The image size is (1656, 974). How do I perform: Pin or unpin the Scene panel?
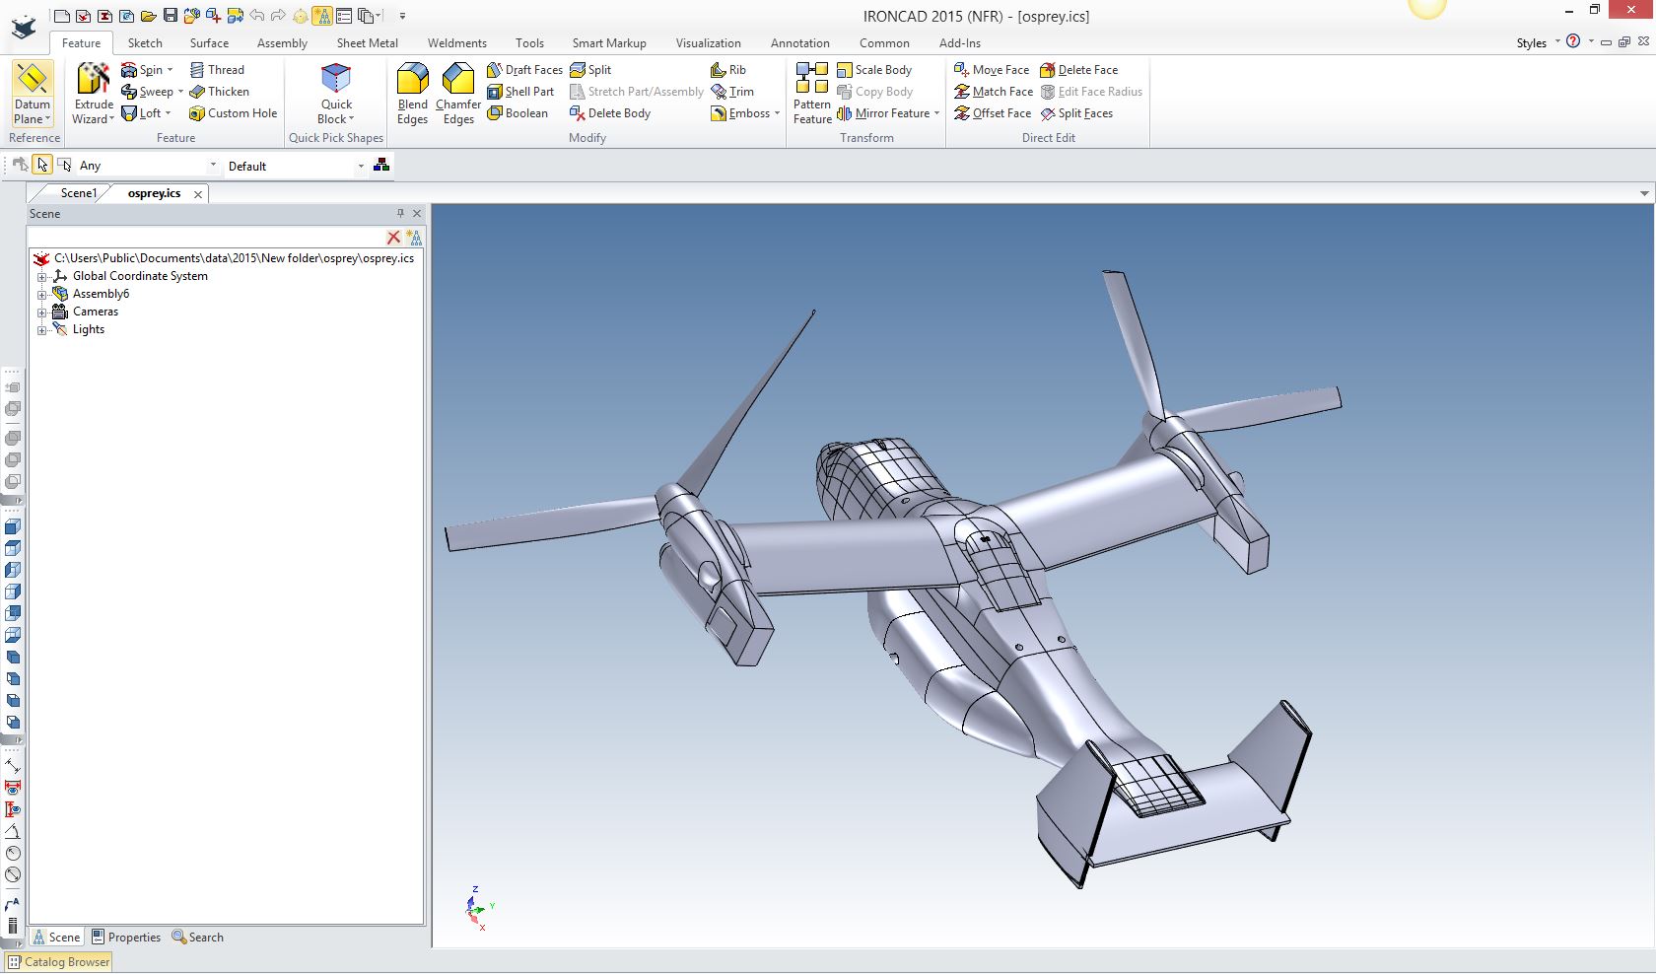[400, 214]
